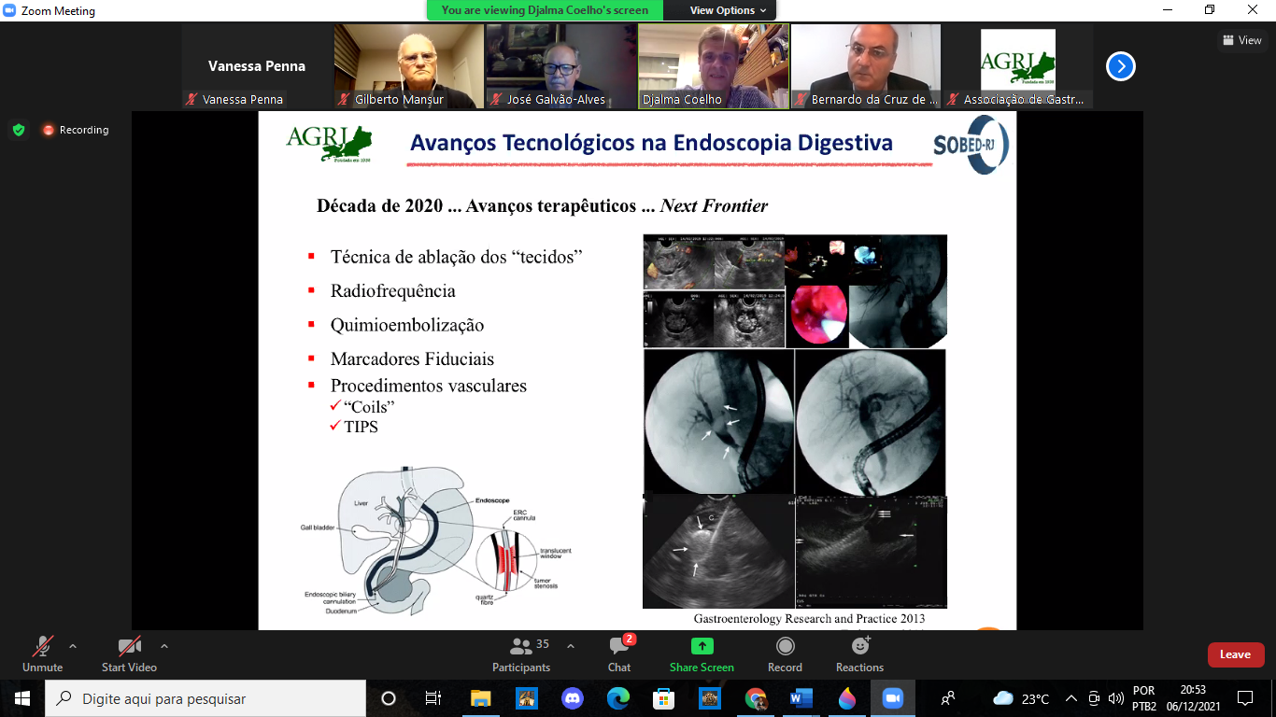
Task: Open the Participants panel
Action: [521, 654]
